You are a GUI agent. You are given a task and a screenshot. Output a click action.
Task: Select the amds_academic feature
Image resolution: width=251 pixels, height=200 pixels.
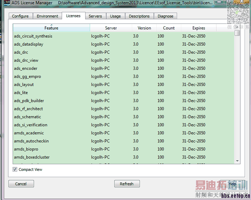tap(29, 133)
